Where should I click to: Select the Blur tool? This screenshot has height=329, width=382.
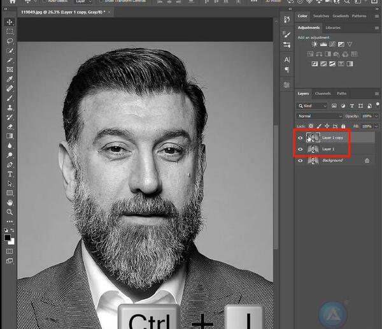click(10, 145)
